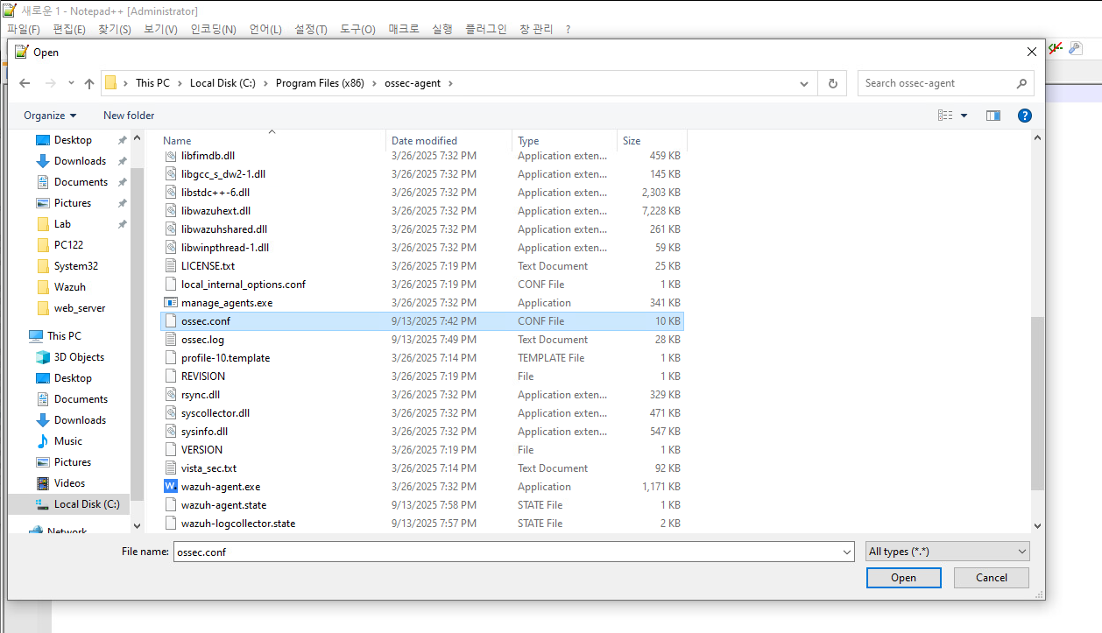The image size is (1102, 633).
Task: Sort files by Name column header
Action: [273, 140]
